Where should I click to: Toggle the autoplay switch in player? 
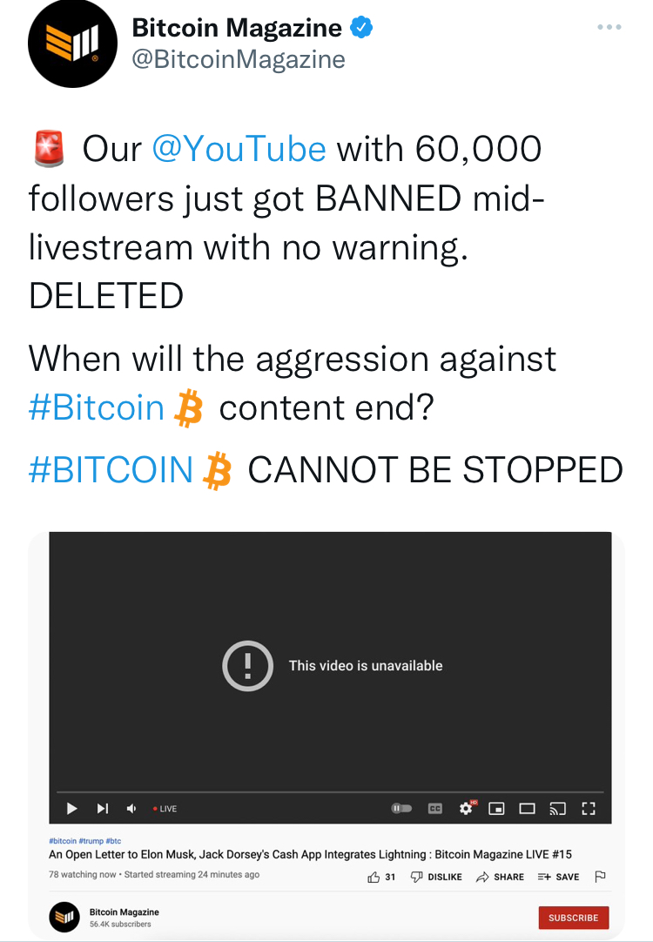(x=401, y=809)
